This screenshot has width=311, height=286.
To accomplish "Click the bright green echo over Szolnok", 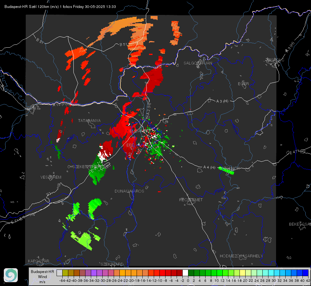I will pos(226,171).
